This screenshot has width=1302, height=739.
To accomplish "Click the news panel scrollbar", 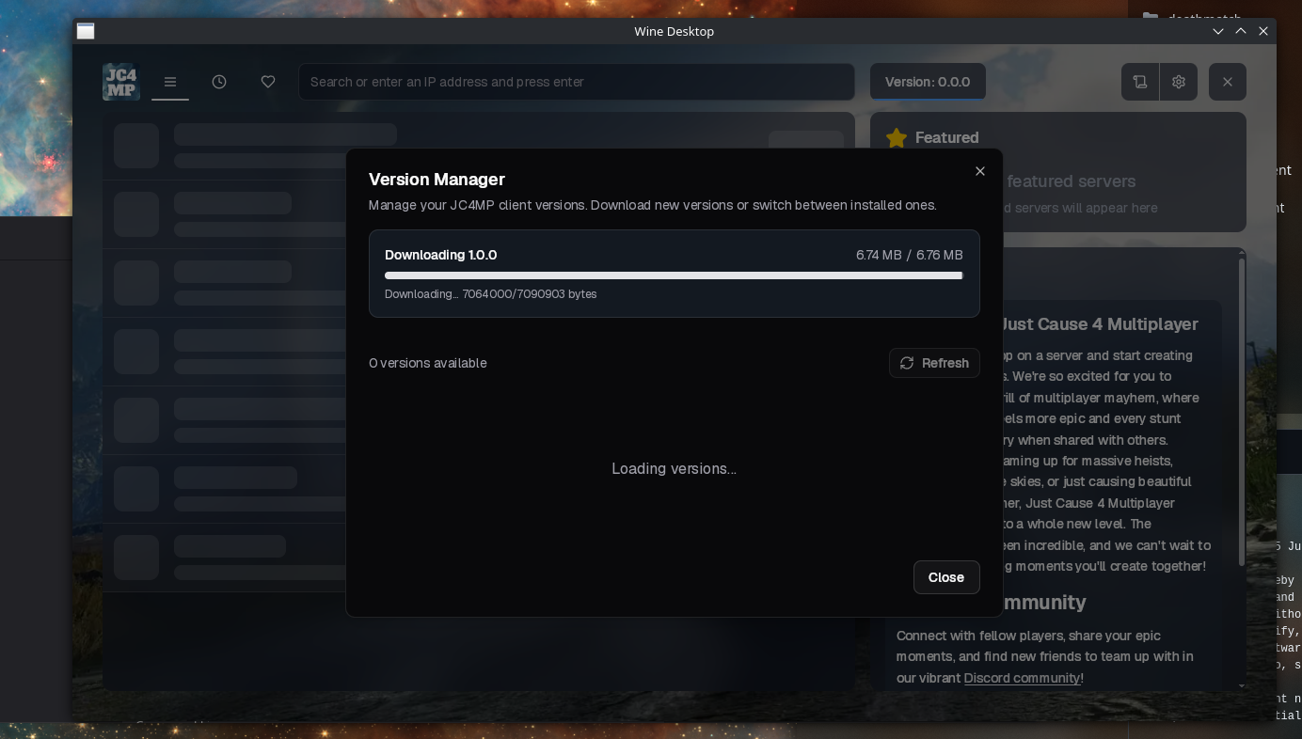I will click(1241, 414).
